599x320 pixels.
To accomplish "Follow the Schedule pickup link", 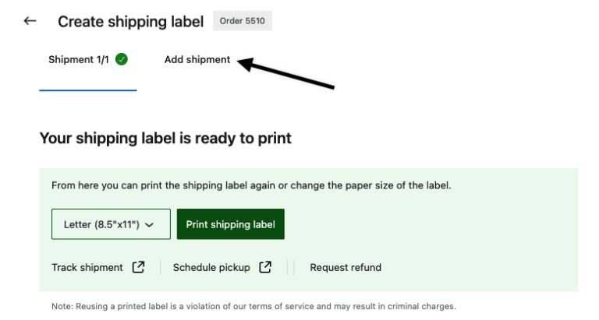I will click(x=211, y=267).
